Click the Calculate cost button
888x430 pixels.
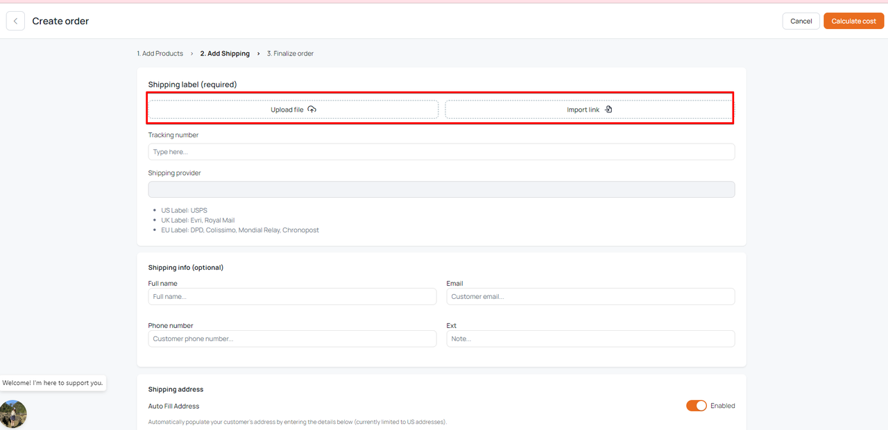click(x=853, y=21)
